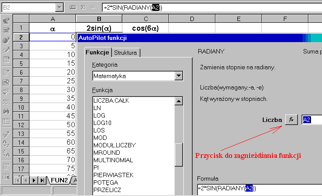The image size is (322, 196).
Task: Sort descending with Z-A icon
Action: 6,153
